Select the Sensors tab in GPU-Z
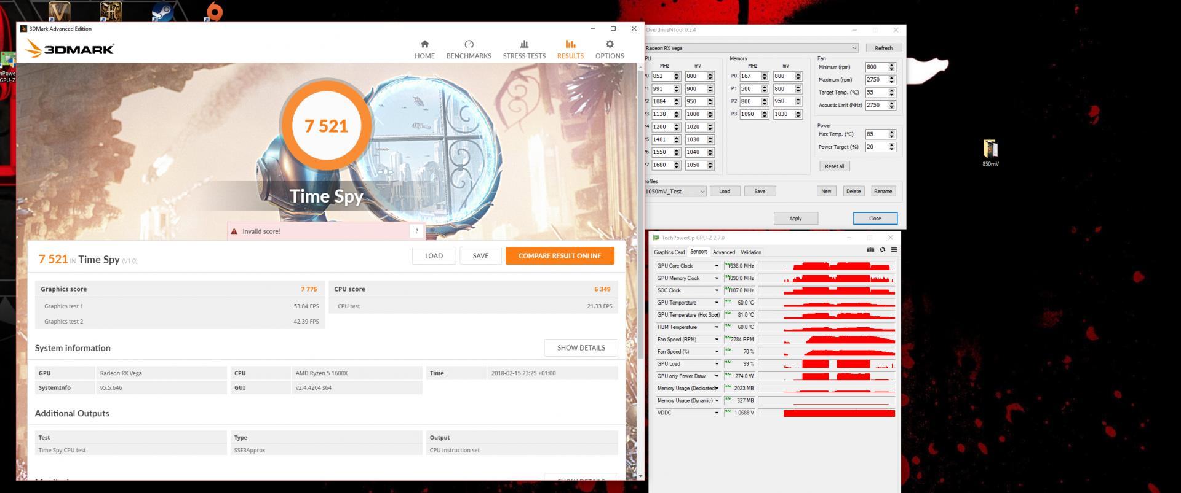The width and height of the screenshot is (1181, 493). point(698,252)
